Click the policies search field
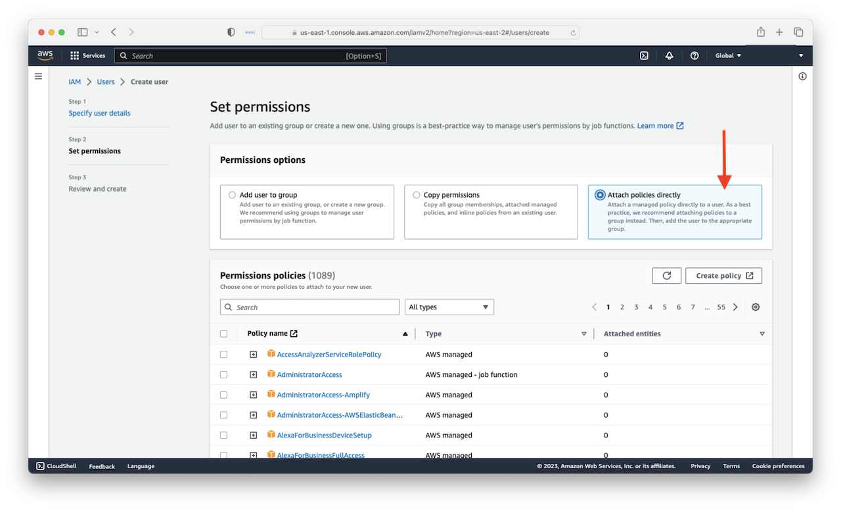This screenshot has width=841, height=511. coord(309,307)
